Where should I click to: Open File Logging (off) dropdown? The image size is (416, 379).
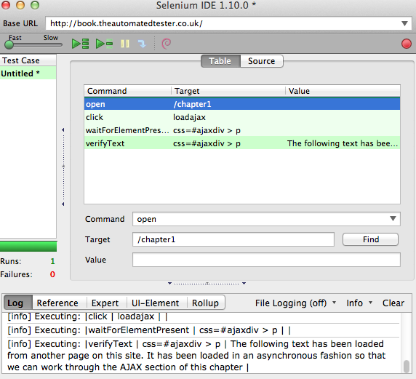pyautogui.click(x=295, y=303)
